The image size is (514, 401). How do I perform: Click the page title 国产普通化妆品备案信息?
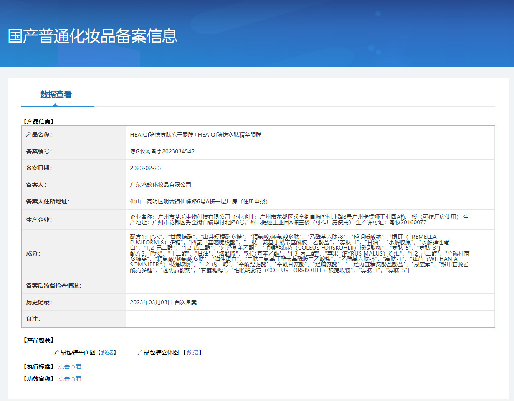point(93,36)
